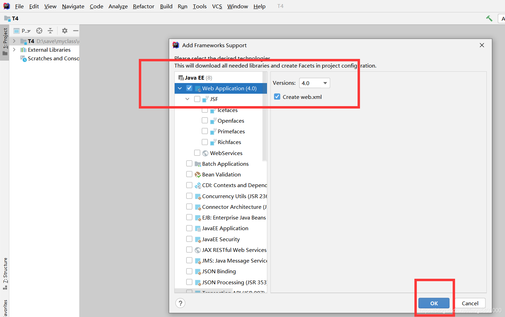Check the CDI Contexts checkbox

click(x=189, y=185)
